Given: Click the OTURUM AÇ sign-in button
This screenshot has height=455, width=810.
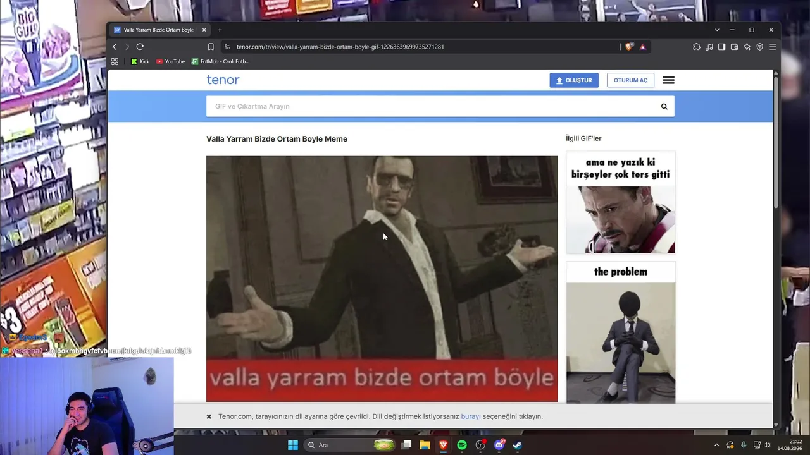Looking at the screenshot, I should point(630,80).
